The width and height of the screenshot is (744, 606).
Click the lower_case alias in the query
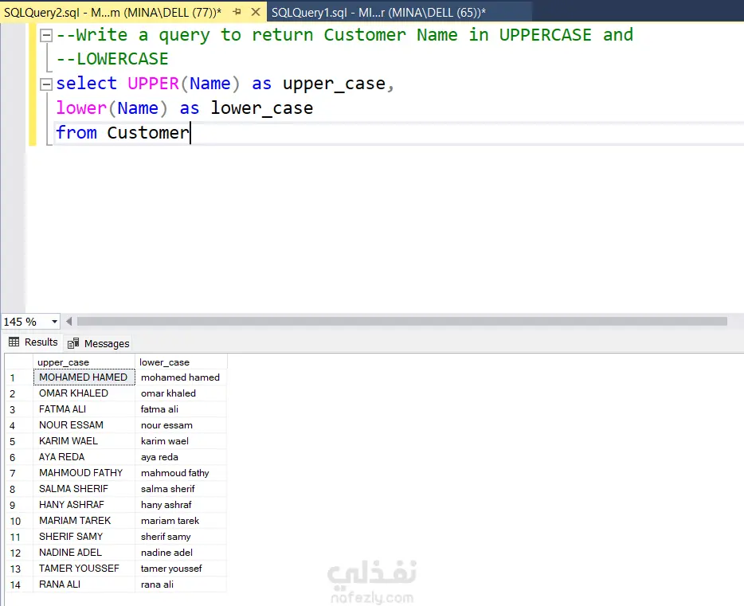coord(261,108)
